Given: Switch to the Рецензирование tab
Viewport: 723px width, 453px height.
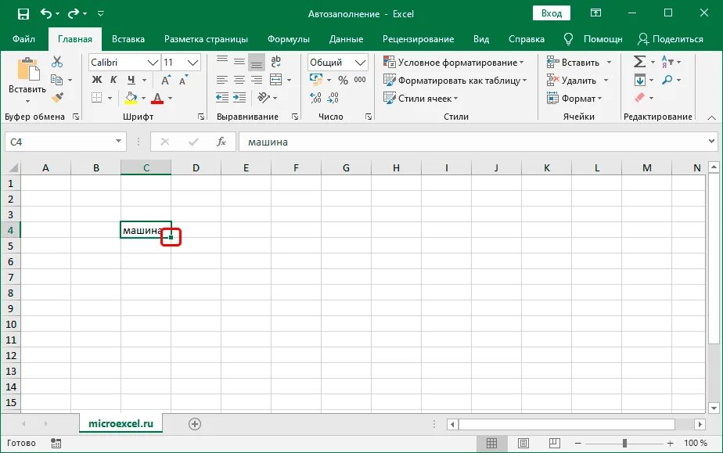Looking at the screenshot, I should tap(418, 39).
